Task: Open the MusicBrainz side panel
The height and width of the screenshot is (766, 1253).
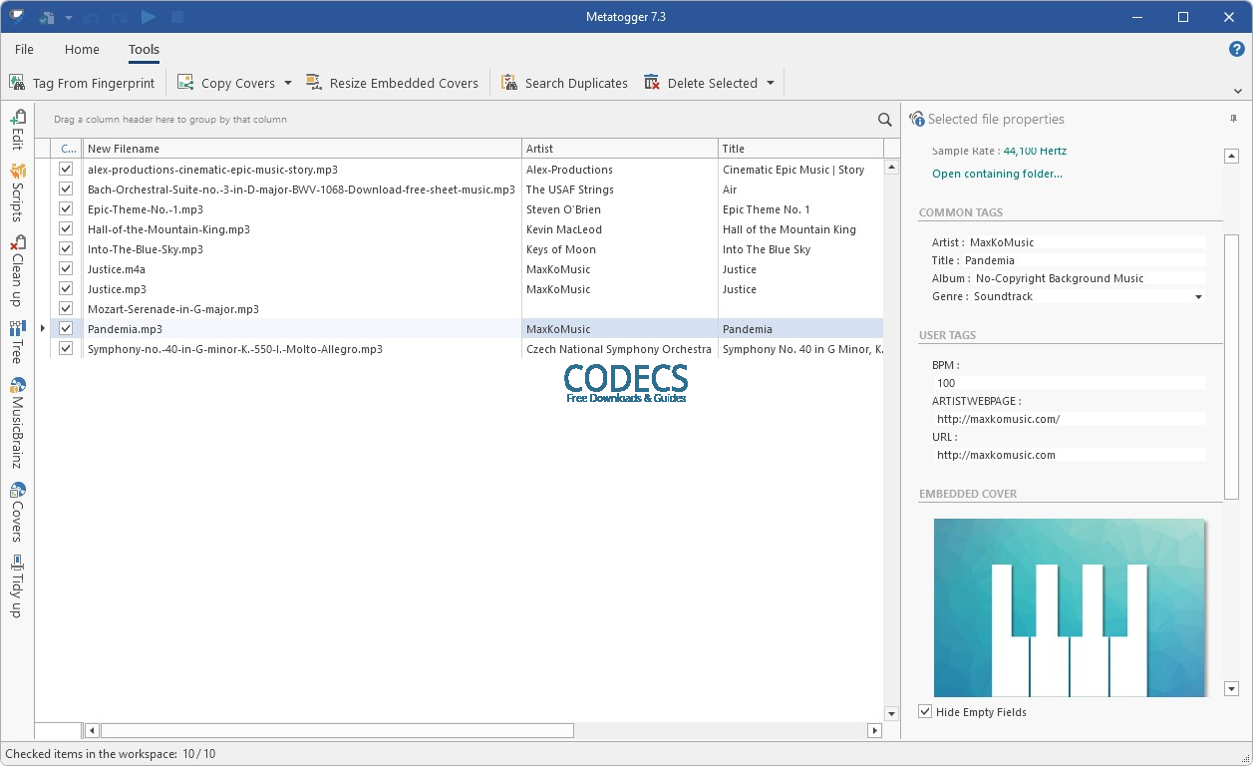Action: pos(17,423)
